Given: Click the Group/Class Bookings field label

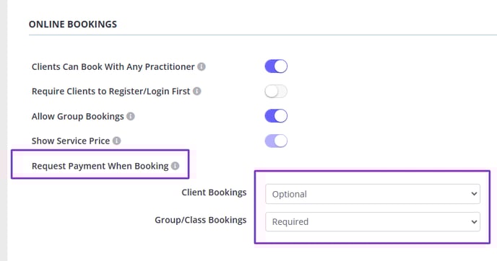Looking at the screenshot, I should 201,220.
